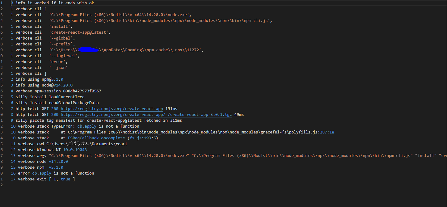This screenshot has width=447, height=207.
Task: Click the '--prefix' argument
Action: pos(62,44)
